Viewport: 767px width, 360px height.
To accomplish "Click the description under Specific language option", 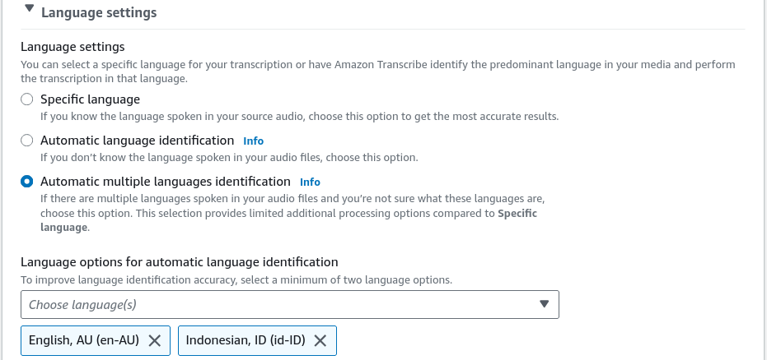I will point(299,117).
